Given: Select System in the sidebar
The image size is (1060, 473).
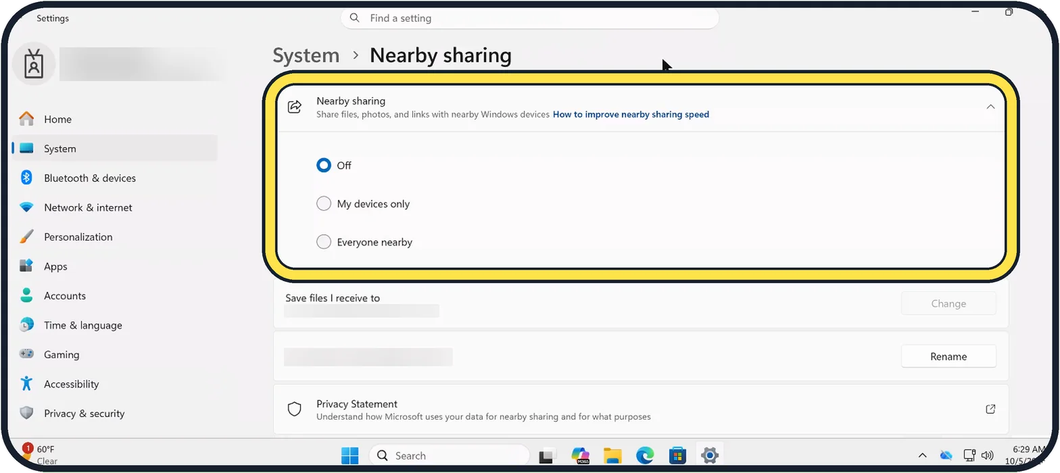Looking at the screenshot, I should 114,149.
